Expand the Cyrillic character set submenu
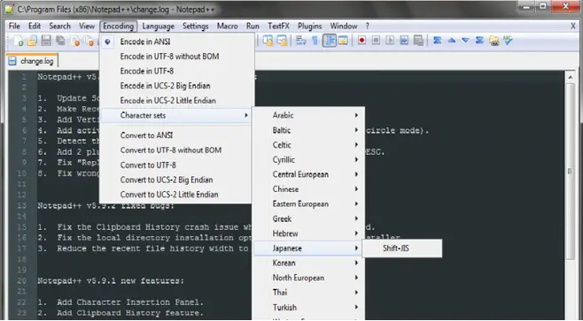Screen dimensions: 583x321 (x=308, y=159)
